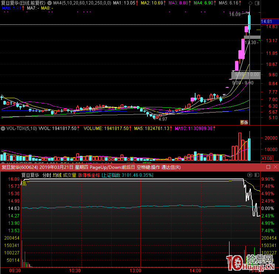Screen dimensions: 279x274
Task: Click the blue 14.81 price tag on the axis
Action: click(270, 21)
